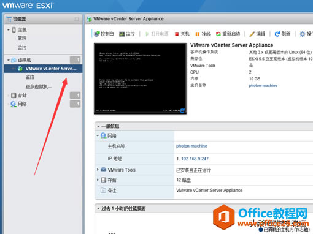Click the 编辑 edit pencil button
This screenshot has height=234, width=313.
(257, 34)
